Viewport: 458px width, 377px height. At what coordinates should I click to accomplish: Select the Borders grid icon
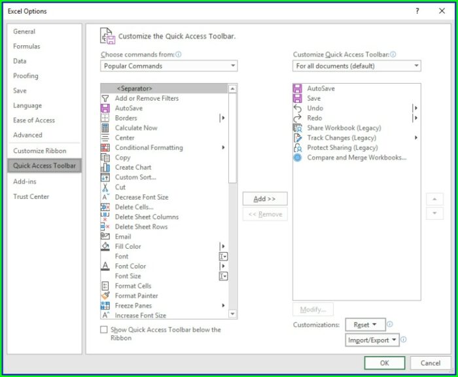105,118
